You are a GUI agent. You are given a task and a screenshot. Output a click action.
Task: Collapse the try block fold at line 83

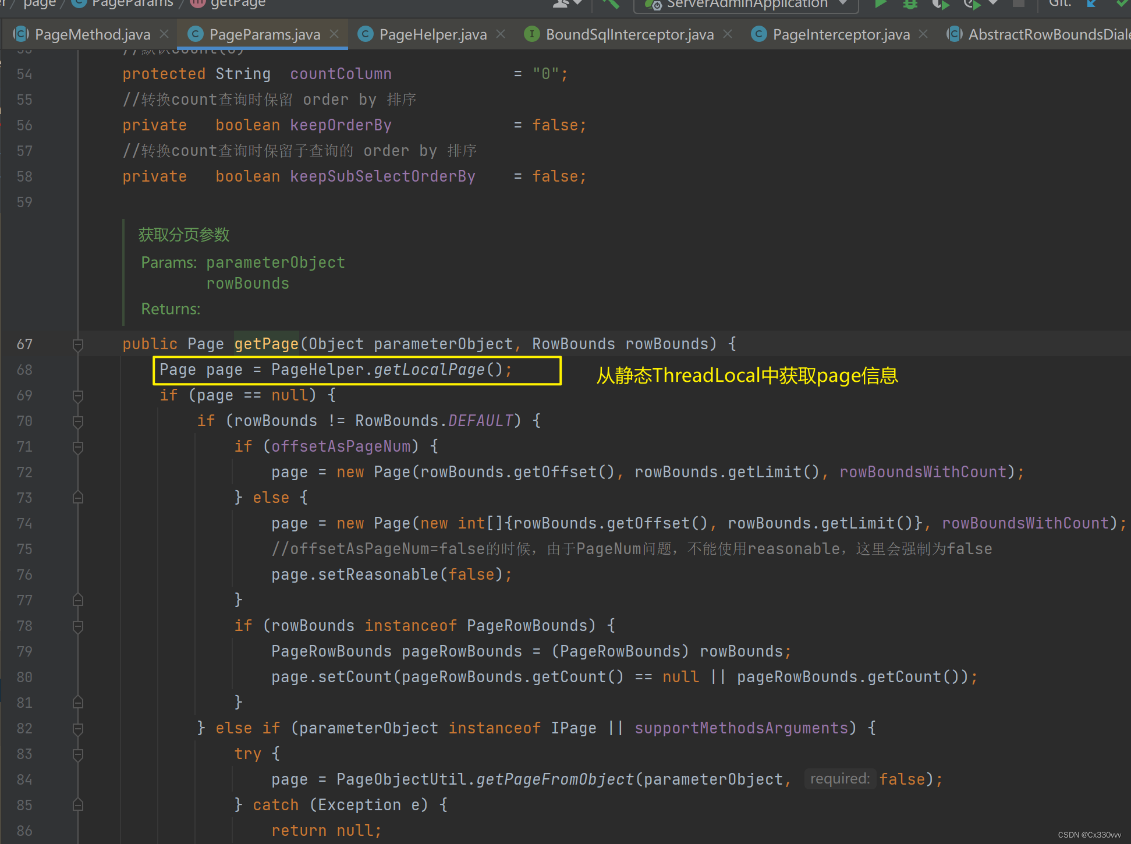point(78,754)
